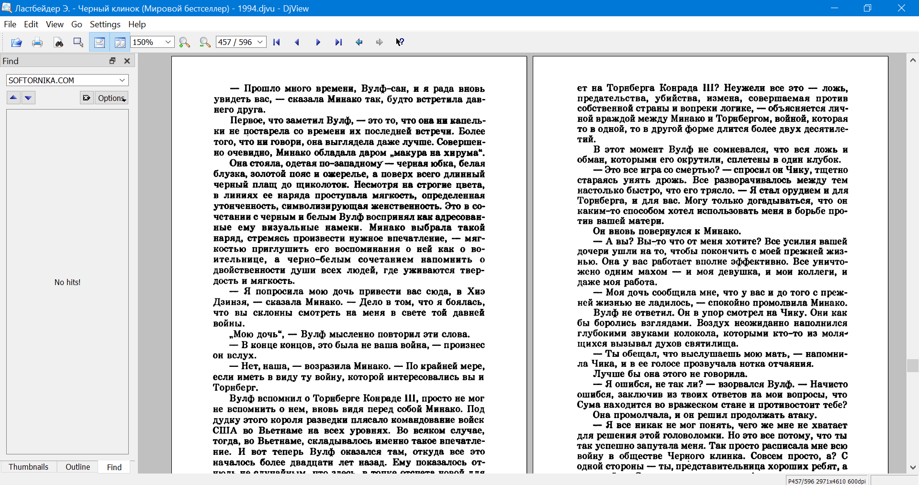Go to the next page

pyautogui.click(x=318, y=43)
